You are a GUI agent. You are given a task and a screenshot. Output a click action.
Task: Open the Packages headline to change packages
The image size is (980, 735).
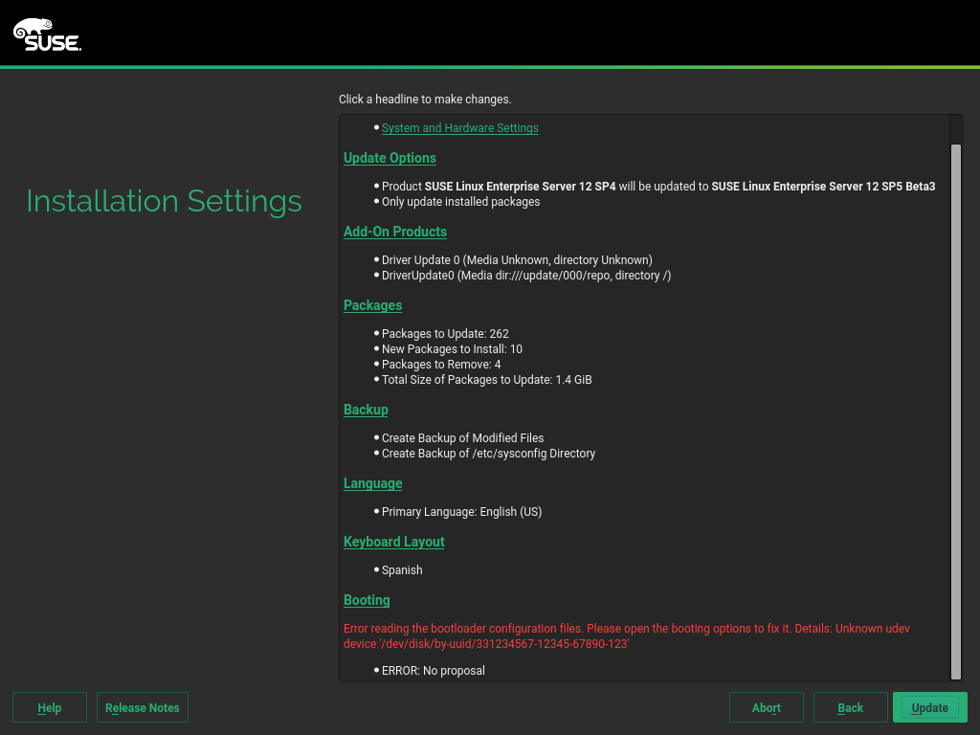click(x=372, y=305)
